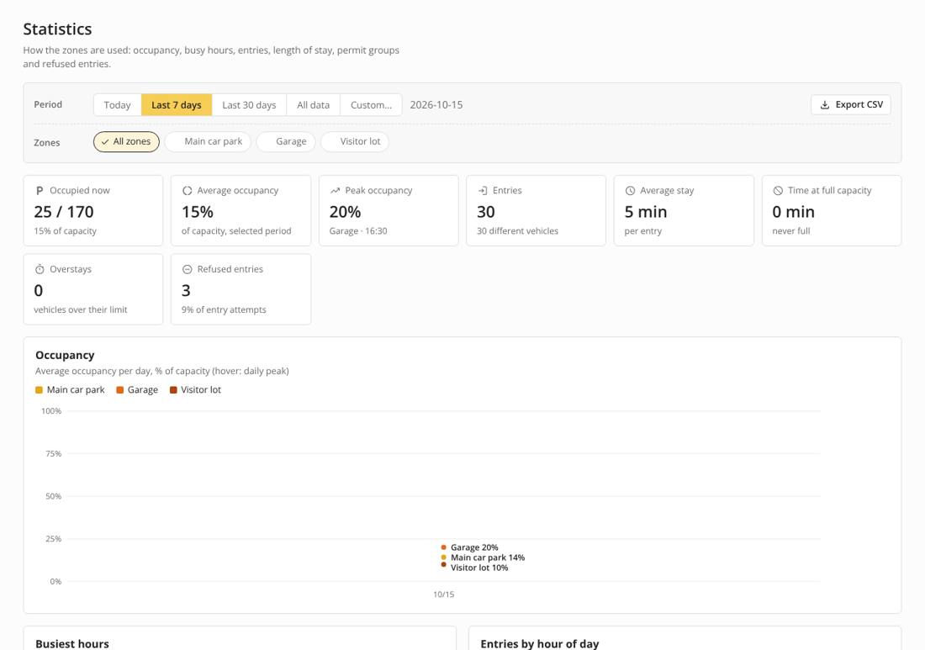Viewport: 925px width, 650px height.
Task: Toggle the Main car park zone chip
Action: tap(208, 141)
